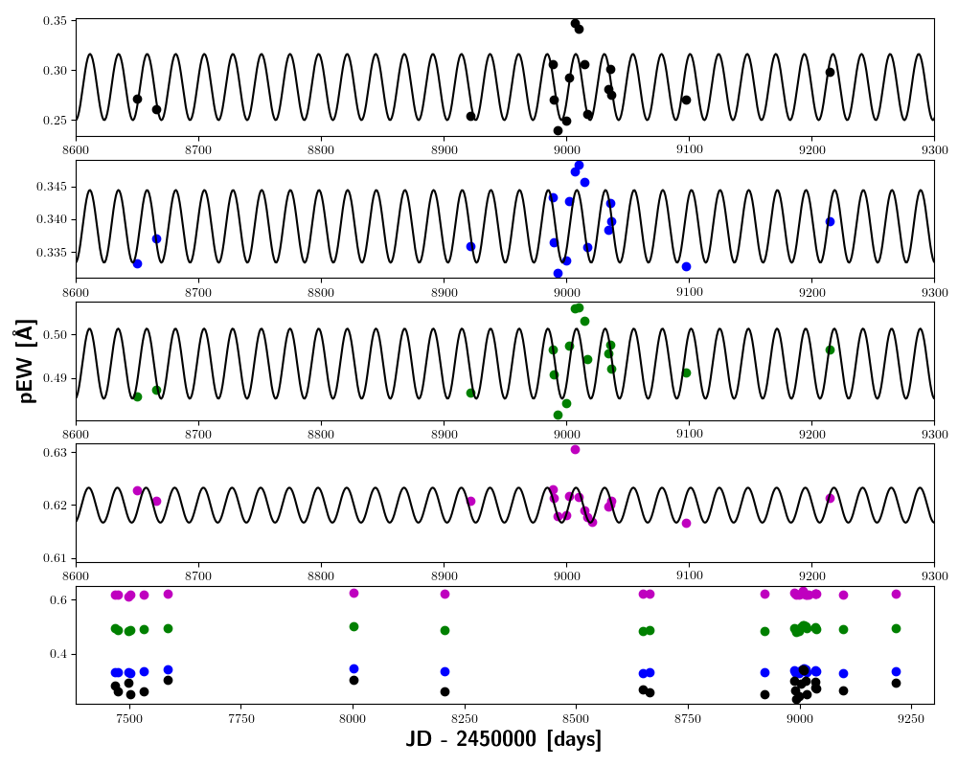The image size is (958, 766).
Task: Click the 0.340 y-axis tick label
Action: click(52, 220)
